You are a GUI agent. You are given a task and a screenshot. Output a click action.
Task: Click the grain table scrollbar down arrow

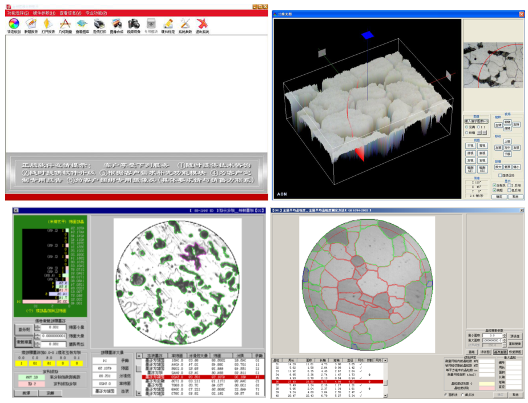click(x=386, y=396)
